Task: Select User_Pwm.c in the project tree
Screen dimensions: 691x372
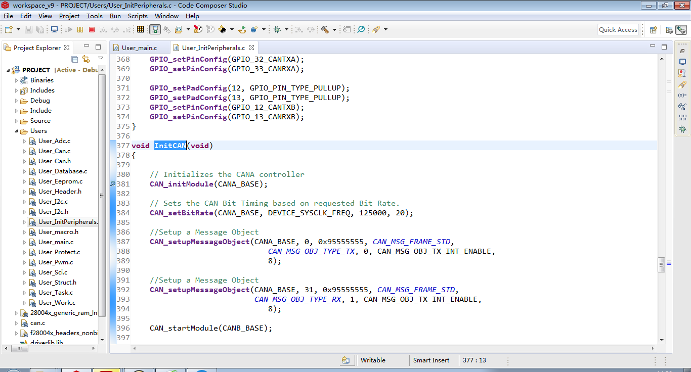Action: 56,262
